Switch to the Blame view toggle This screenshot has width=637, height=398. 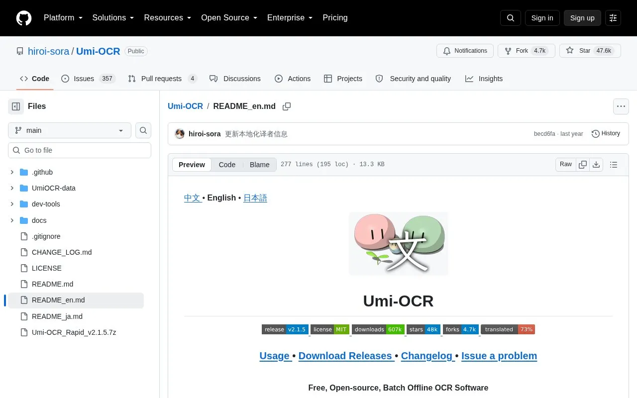click(x=260, y=165)
